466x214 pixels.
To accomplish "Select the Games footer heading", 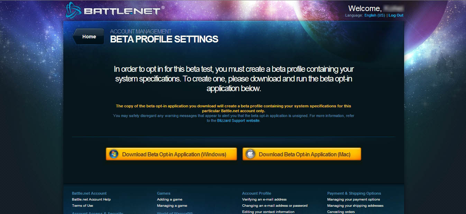I will point(164,193).
